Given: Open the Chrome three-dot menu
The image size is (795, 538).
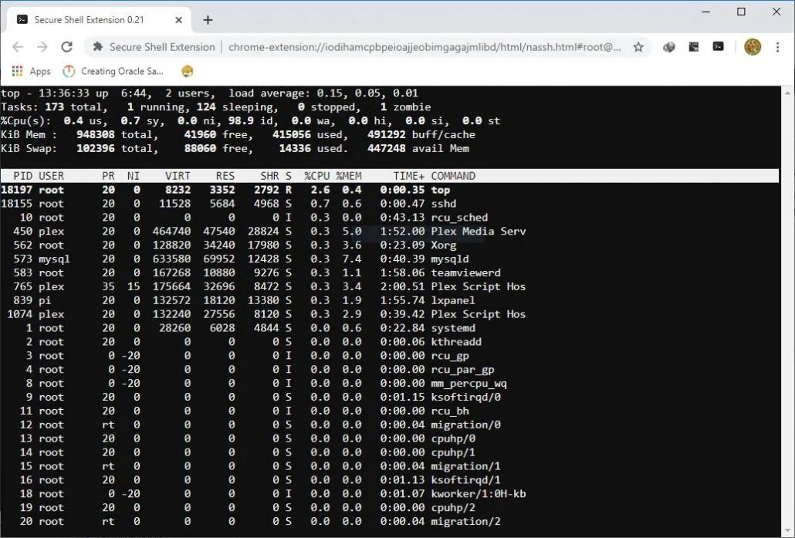Looking at the screenshot, I should point(777,47).
